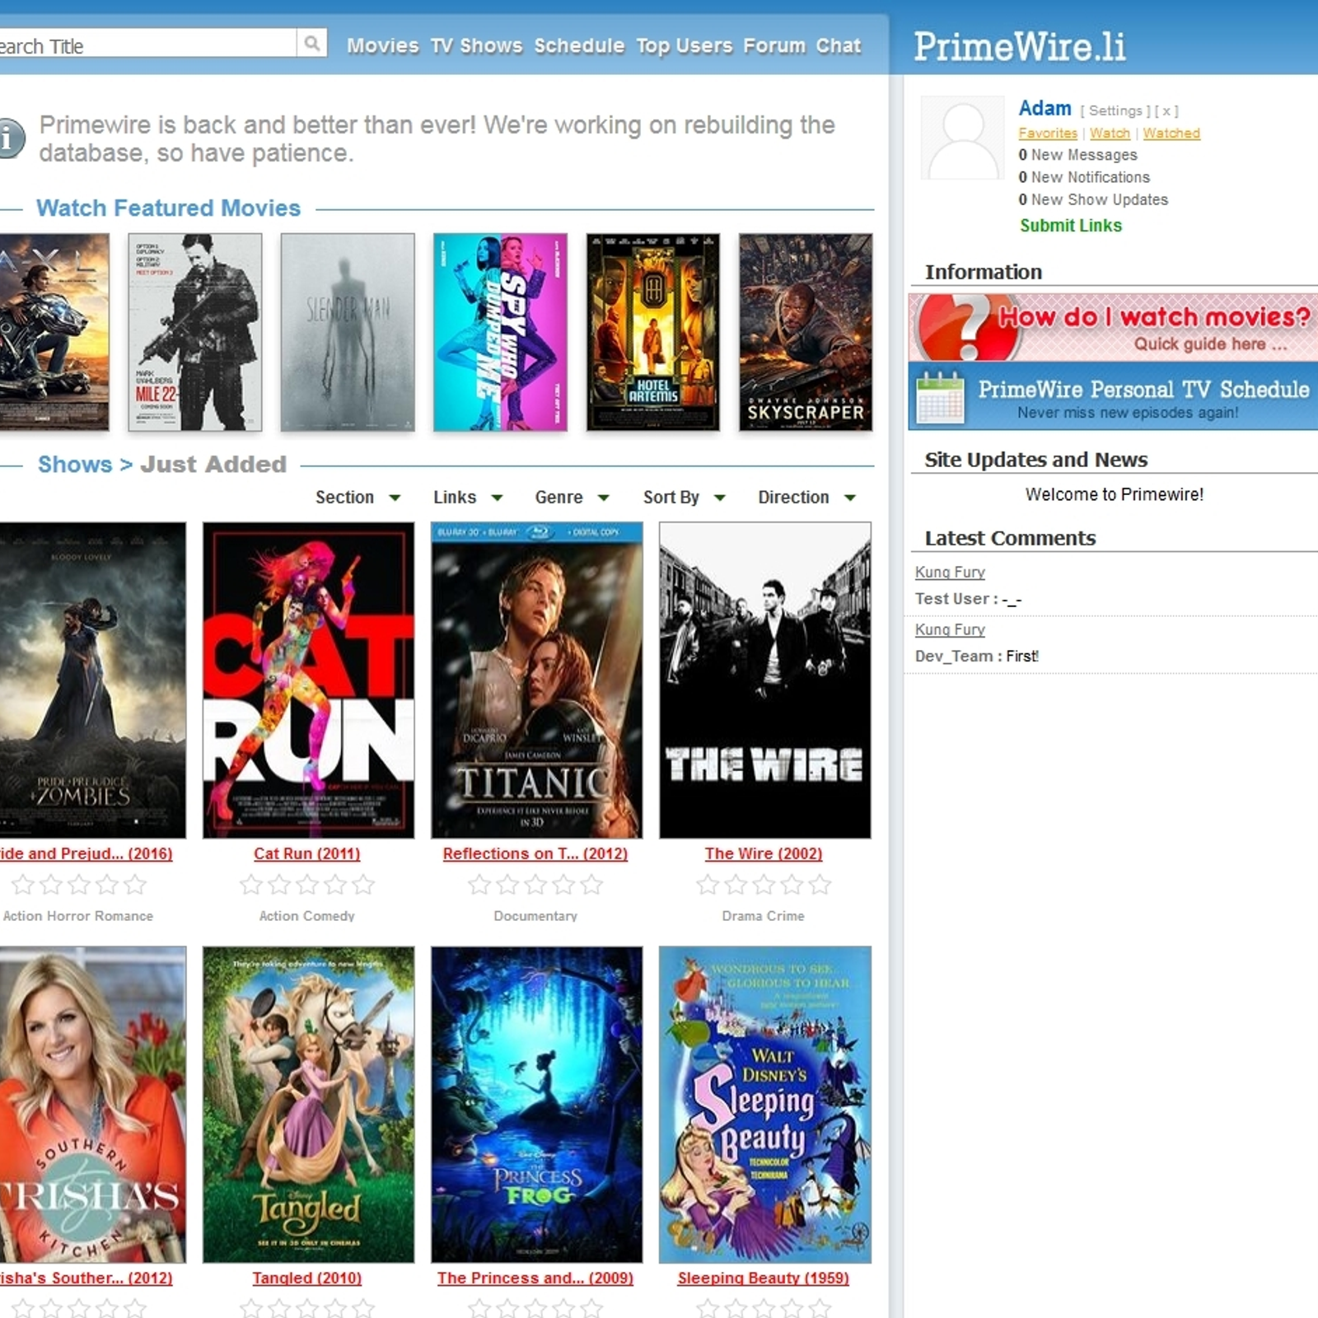Open the Watch list link
1318x1318 pixels.
coord(1110,133)
